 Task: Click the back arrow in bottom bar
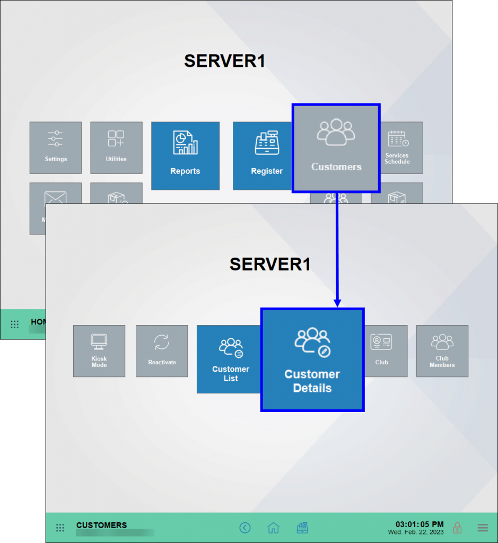(x=244, y=528)
